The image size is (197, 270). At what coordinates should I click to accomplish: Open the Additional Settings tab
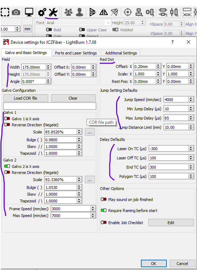[x=121, y=53]
